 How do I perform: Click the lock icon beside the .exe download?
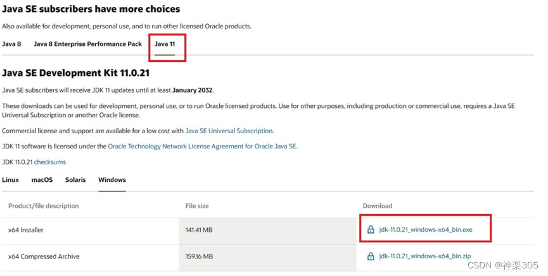pyautogui.click(x=371, y=230)
